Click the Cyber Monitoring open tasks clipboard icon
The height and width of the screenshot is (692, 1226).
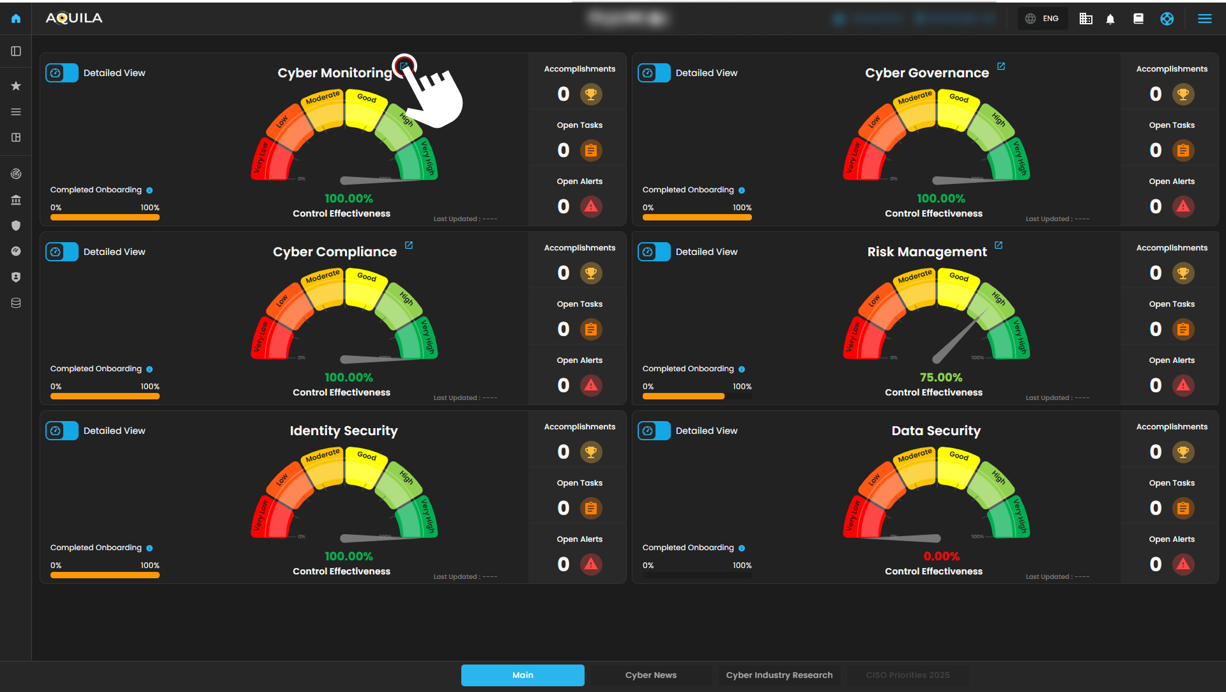[x=591, y=150]
